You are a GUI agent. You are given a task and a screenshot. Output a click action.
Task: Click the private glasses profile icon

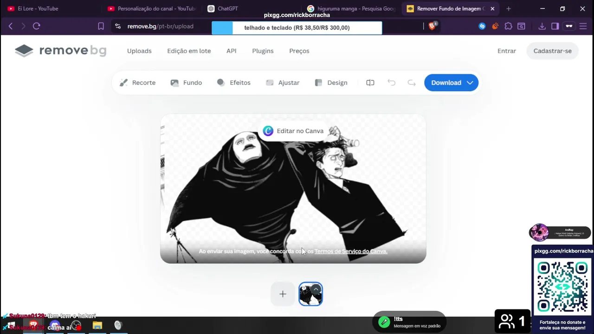(x=569, y=26)
